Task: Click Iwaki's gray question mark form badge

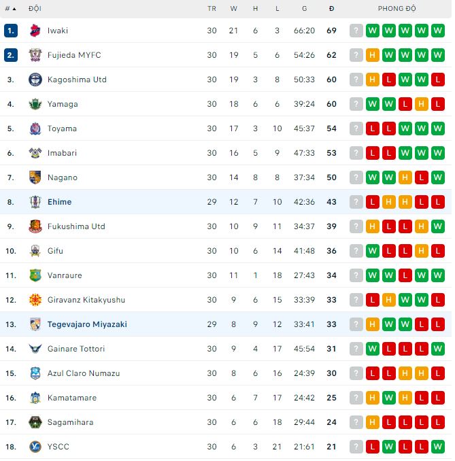Action: 356,31
